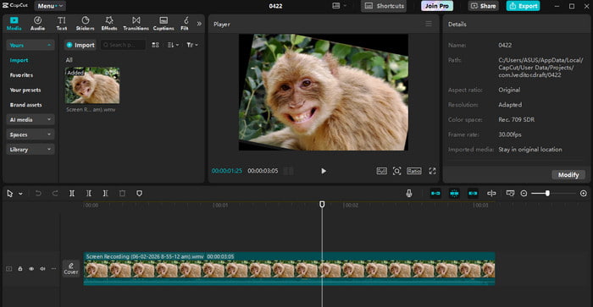Click the Join Pro button
The image size is (593, 307).
pyautogui.click(x=437, y=6)
